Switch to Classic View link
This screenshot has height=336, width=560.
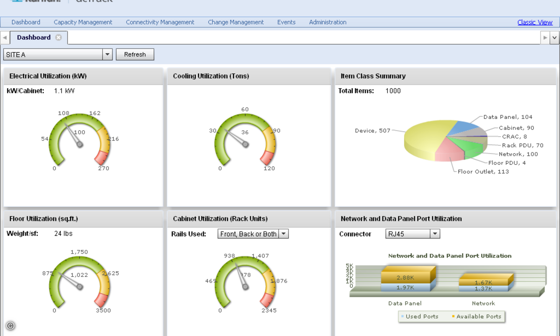(535, 22)
